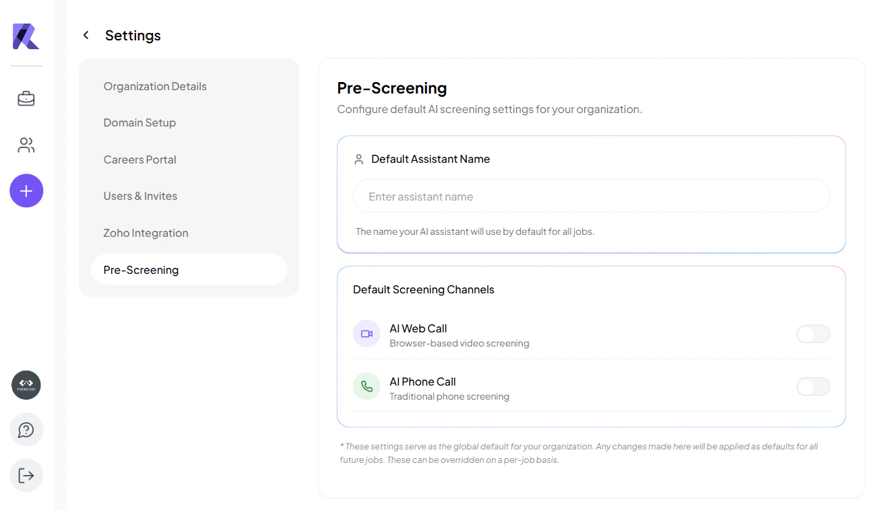Go back using the Settings back arrow
877x510 pixels.
click(86, 35)
